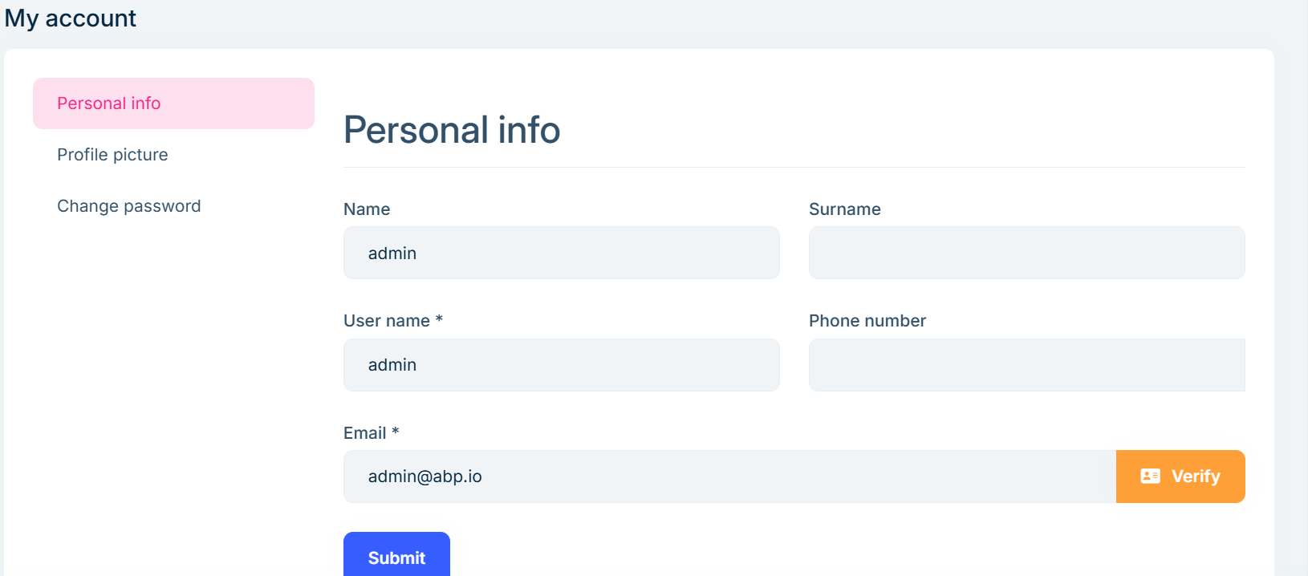
Task: Click the User name label text
Action: [x=387, y=321]
